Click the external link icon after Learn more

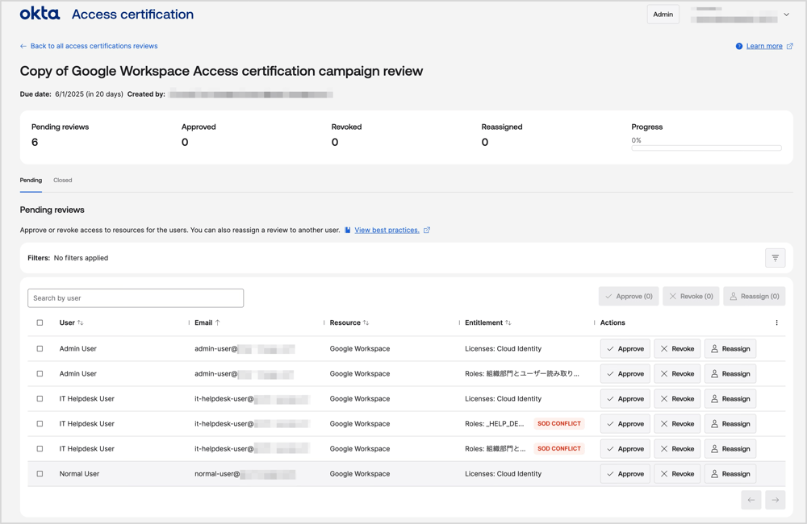pyautogui.click(x=789, y=46)
